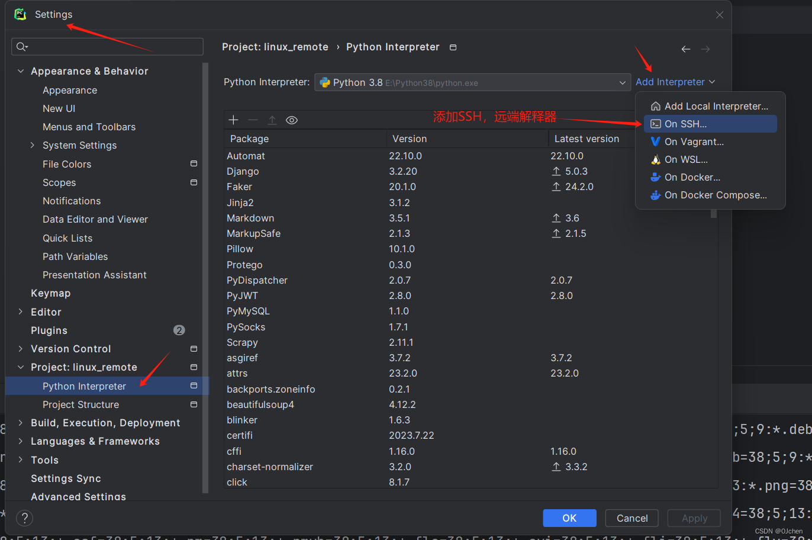812x540 pixels.
Task: Click Project: linux_remote breadcrumb
Action: coord(275,47)
